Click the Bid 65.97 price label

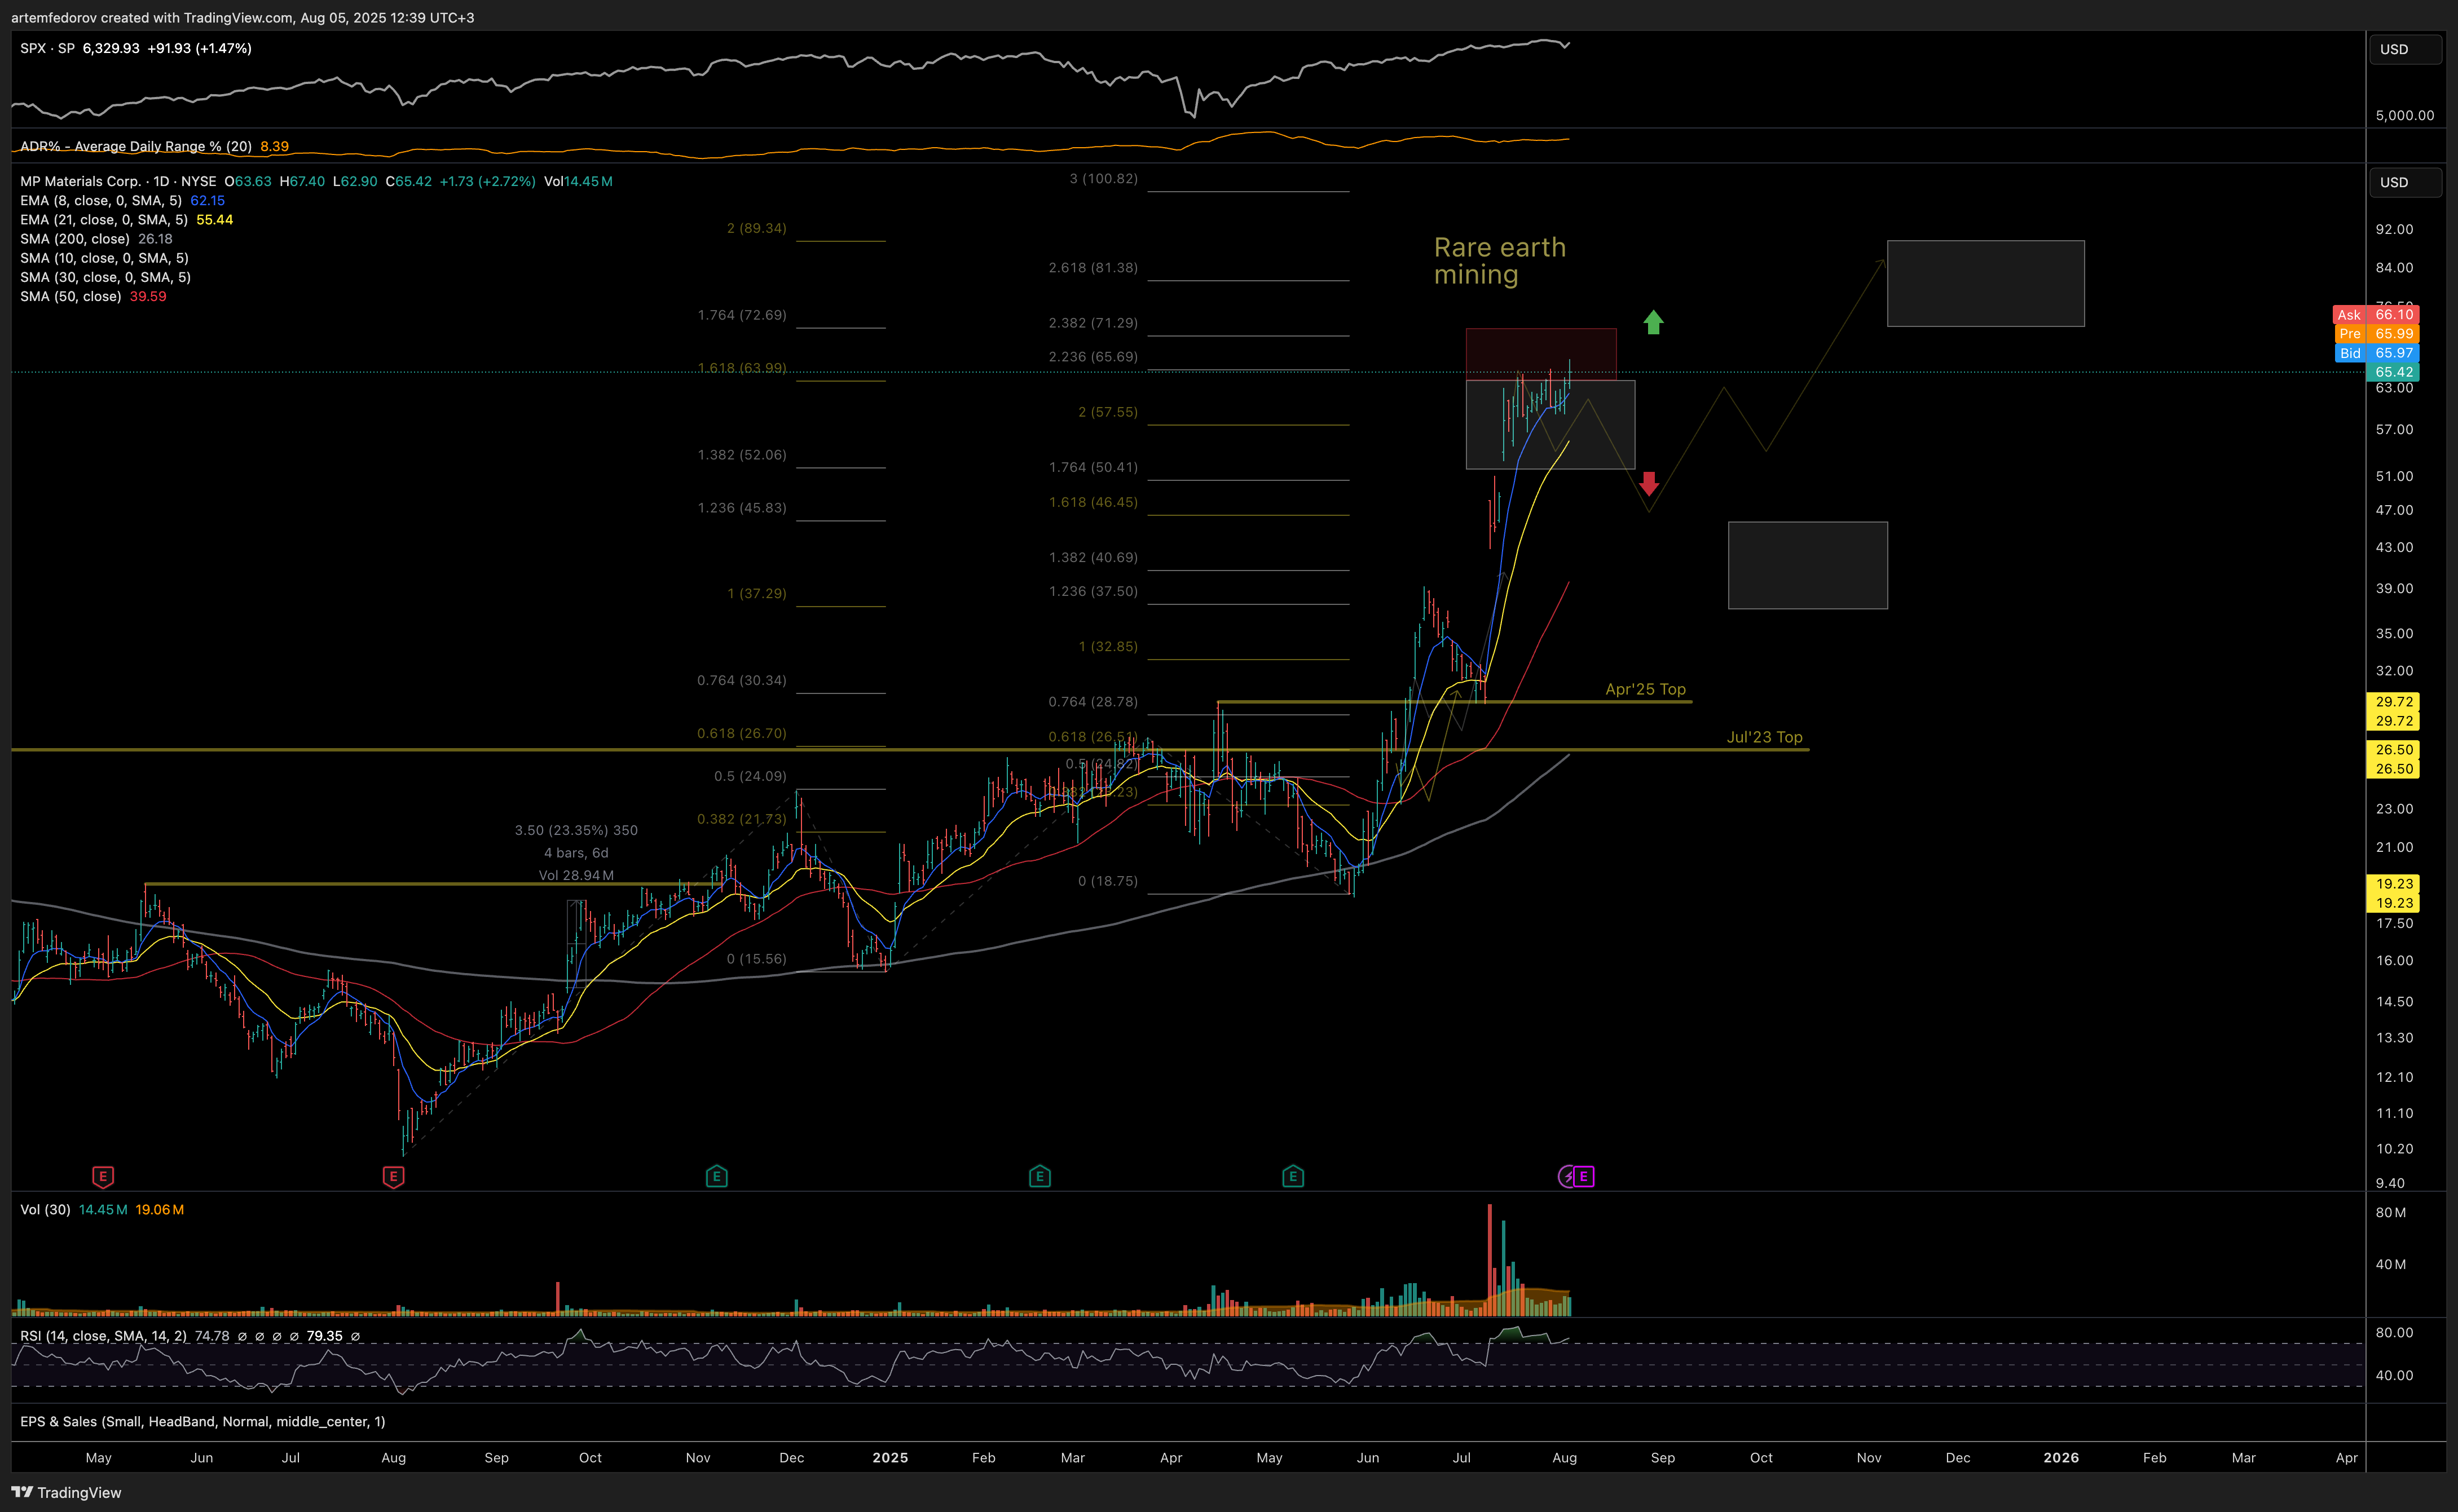(2376, 352)
